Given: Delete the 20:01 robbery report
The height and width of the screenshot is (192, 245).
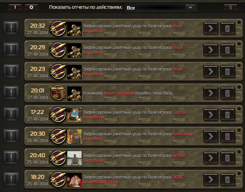Looking at the screenshot, I should pyautogui.click(x=227, y=93).
